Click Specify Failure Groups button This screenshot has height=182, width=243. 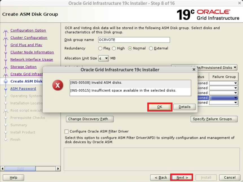[x=214, y=119]
